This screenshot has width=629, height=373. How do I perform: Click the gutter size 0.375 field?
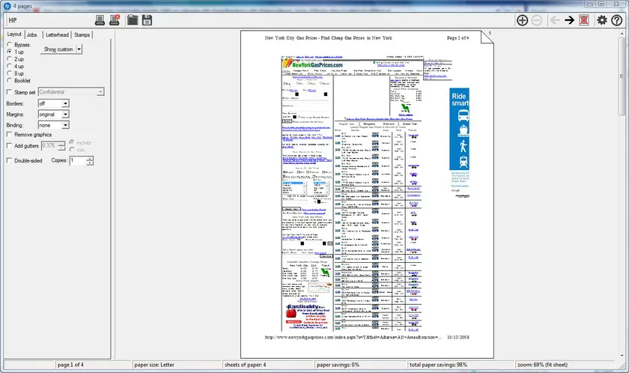[49, 146]
